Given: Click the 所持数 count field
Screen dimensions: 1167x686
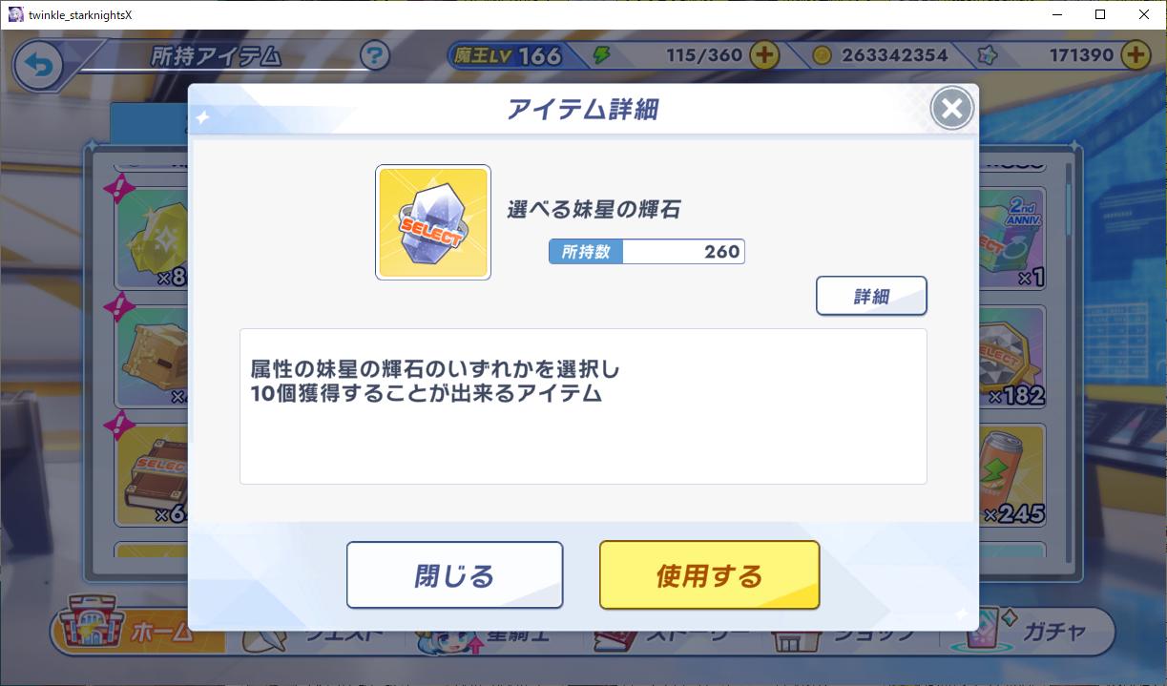Looking at the screenshot, I should [x=647, y=252].
